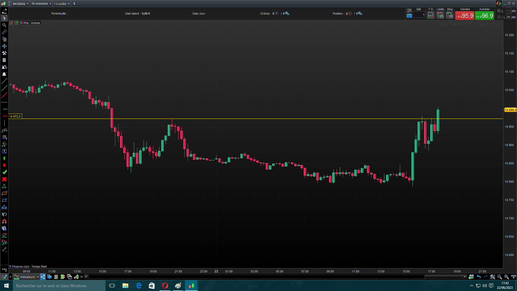Select the ruler measurement tool
Screen dimensions: 517x291
[x=4, y=32]
